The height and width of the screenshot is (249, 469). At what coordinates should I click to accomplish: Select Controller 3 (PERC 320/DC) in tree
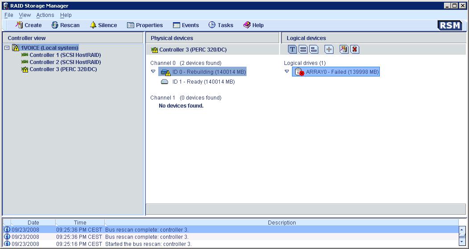click(63, 69)
